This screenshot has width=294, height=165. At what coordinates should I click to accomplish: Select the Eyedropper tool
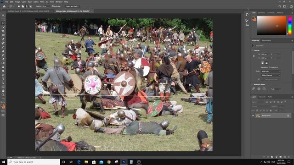(x=3, y=39)
